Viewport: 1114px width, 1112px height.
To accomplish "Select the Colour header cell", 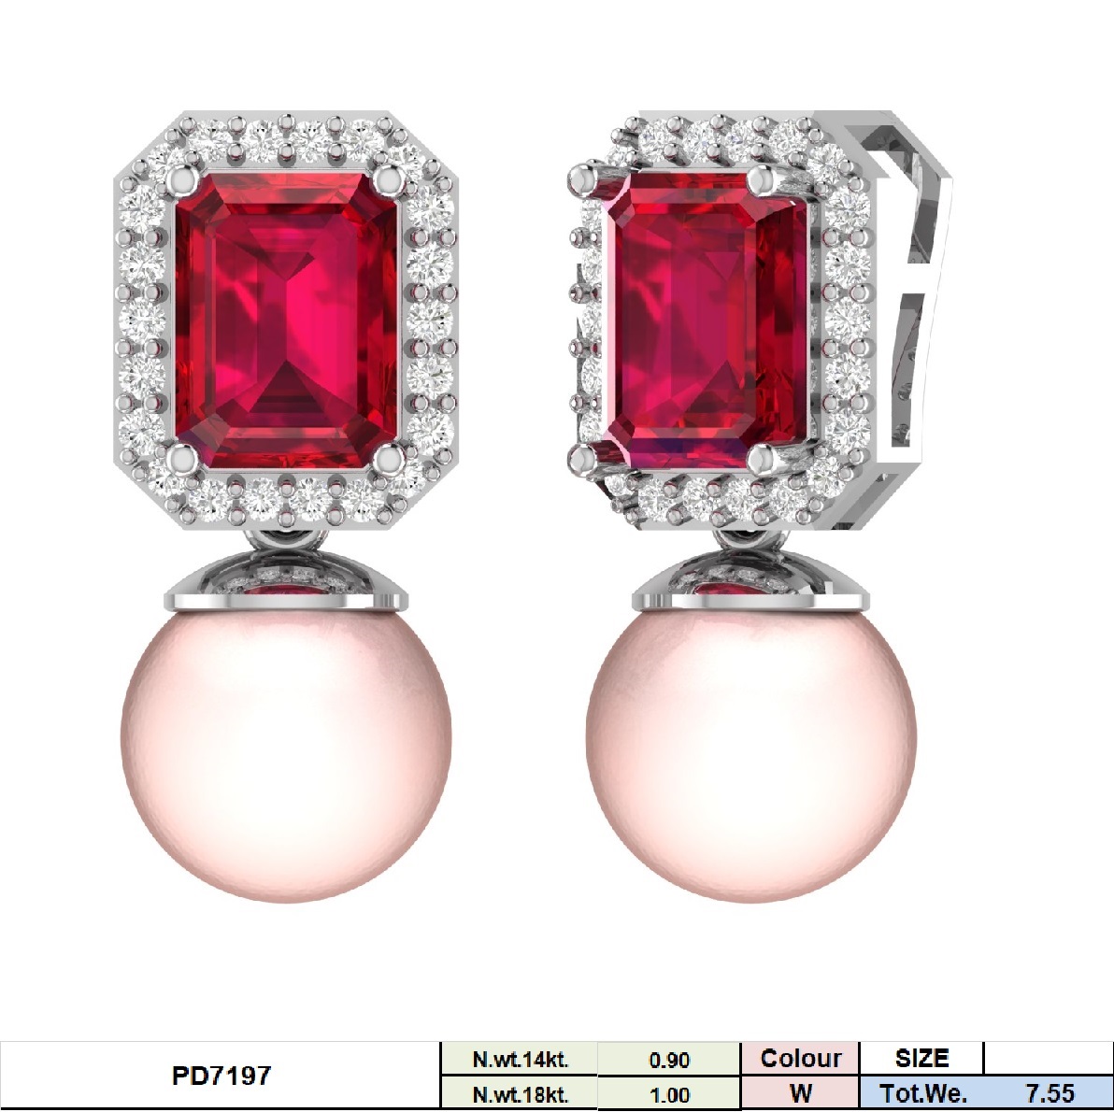I will coord(800,1059).
